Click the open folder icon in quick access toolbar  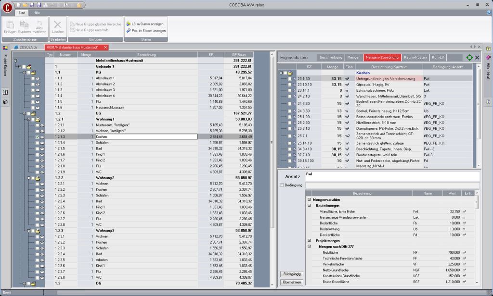point(26,4)
